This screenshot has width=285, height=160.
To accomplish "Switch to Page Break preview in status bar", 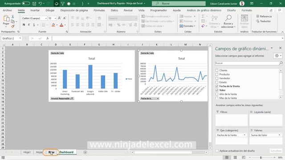I will tap(244, 157).
